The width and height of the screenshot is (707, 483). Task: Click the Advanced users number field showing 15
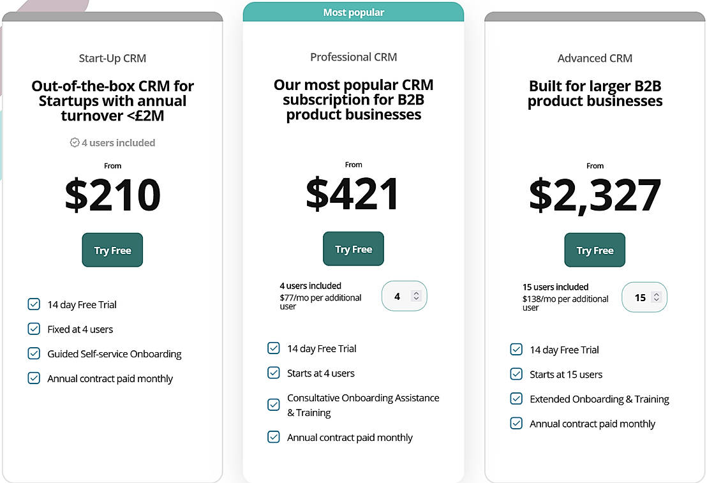(639, 297)
